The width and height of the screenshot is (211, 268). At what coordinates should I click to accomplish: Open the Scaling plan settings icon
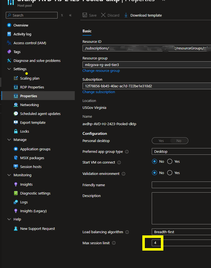(16, 78)
